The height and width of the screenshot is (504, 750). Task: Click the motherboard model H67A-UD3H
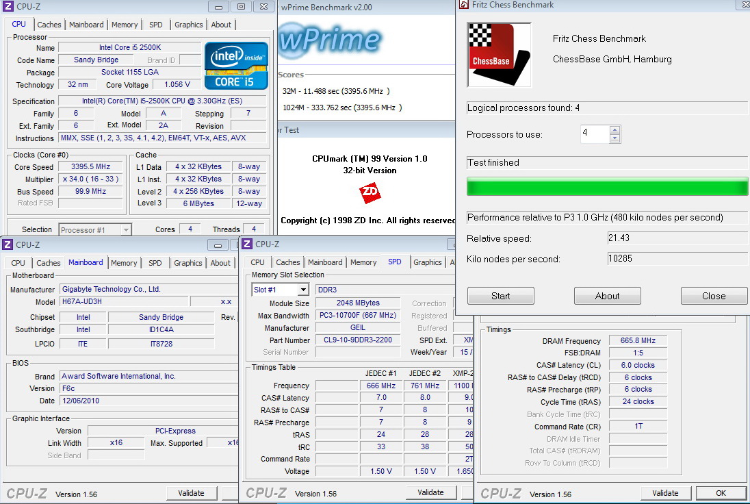click(123, 301)
